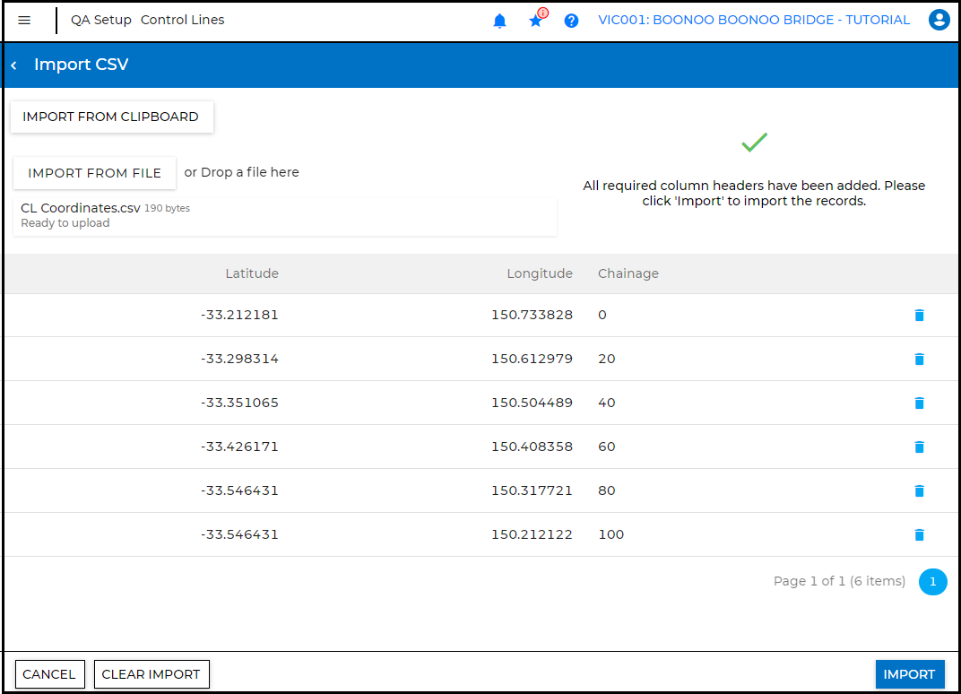Delete the row with chainage 80
The height and width of the screenshot is (694, 961).
coord(919,491)
